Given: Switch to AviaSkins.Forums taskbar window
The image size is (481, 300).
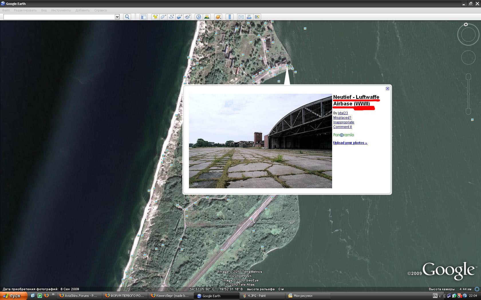Looking at the screenshot, I should coord(80,296).
